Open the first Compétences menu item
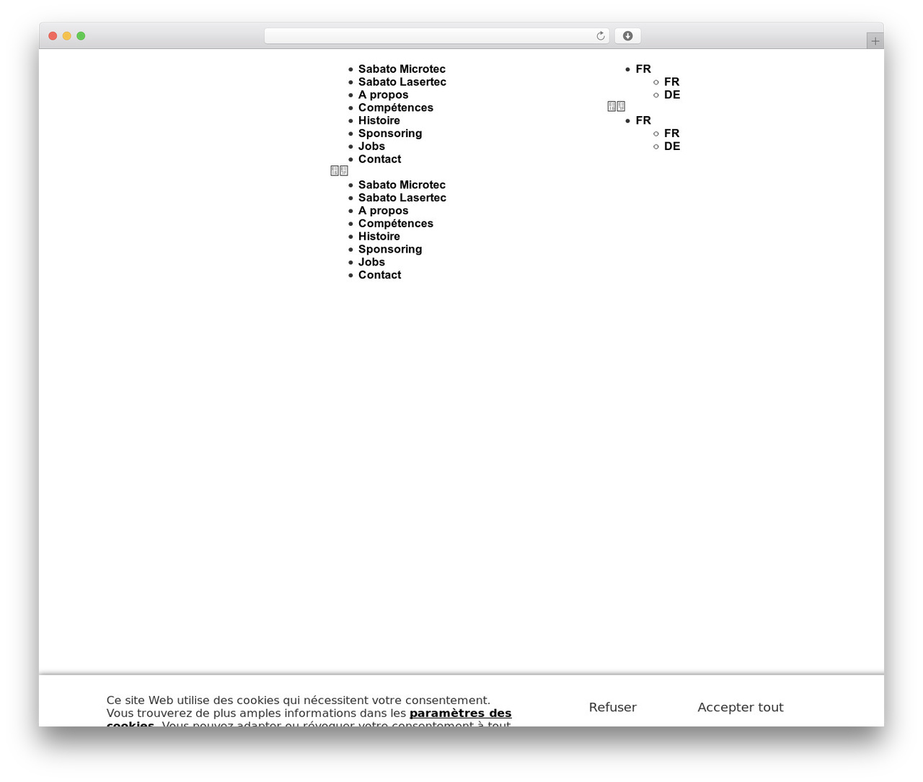Image resolution: width=923 pixels, height=782 pixels. [396, 107]
